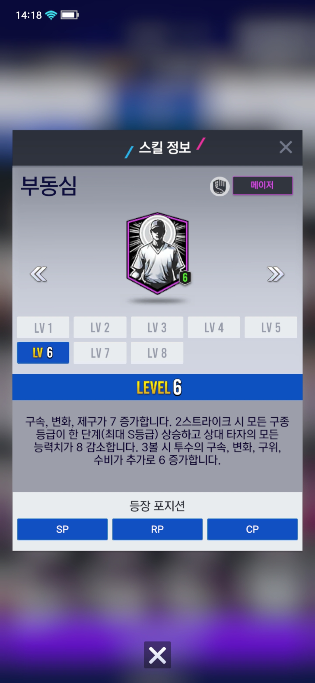Click the RP position button

[157, 529]
